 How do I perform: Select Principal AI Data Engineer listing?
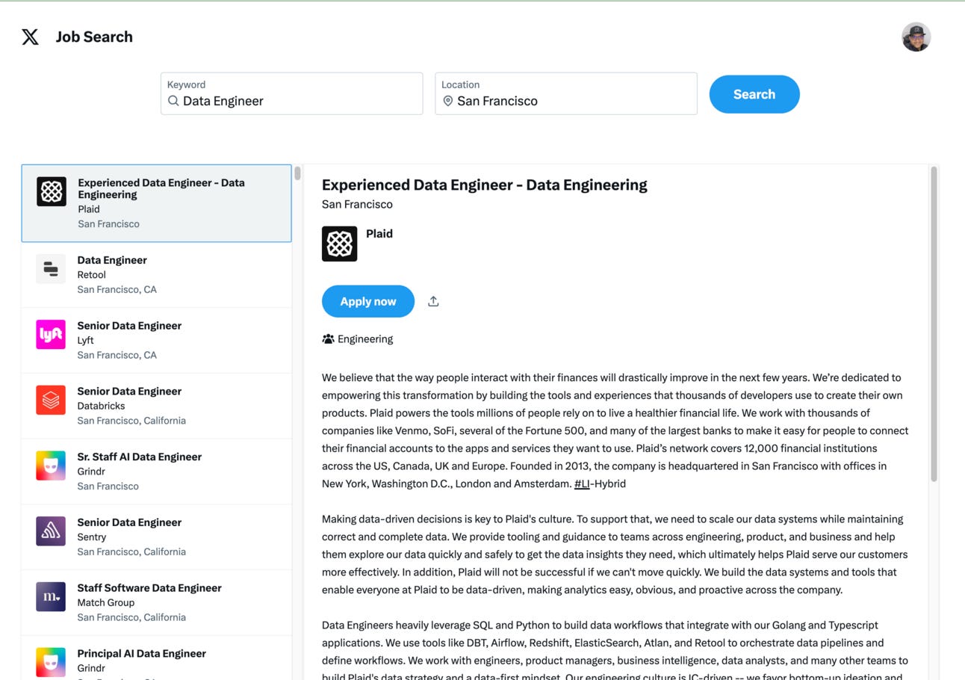point(156,658)
